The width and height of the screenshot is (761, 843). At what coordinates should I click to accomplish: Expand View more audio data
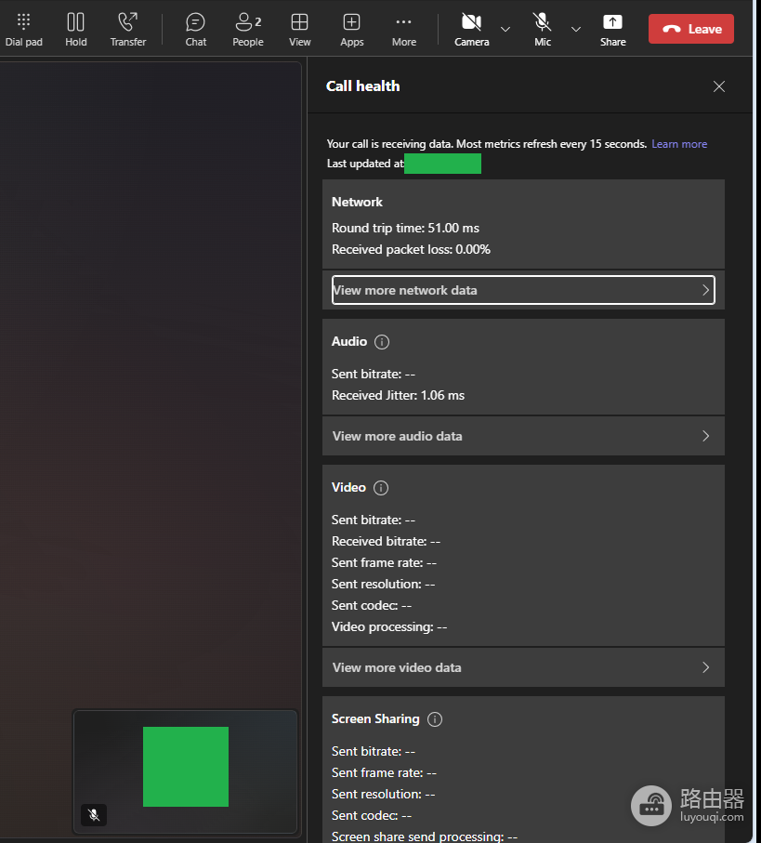[x=523, y=436]
